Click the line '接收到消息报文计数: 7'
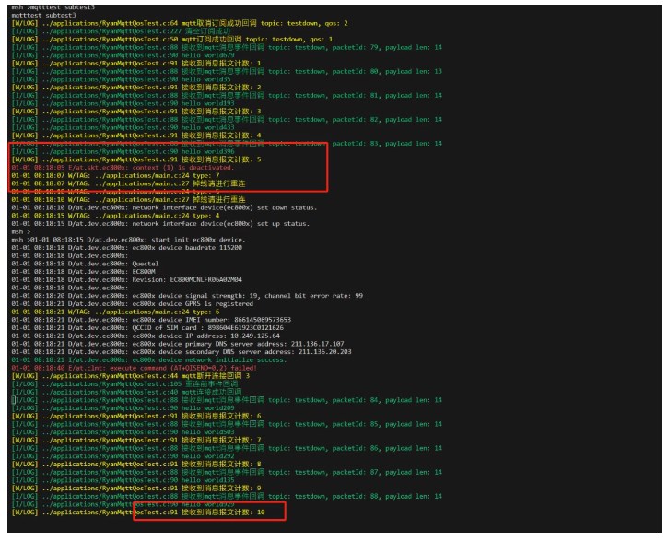The image size is (668, 542). (x=136, y=441)
